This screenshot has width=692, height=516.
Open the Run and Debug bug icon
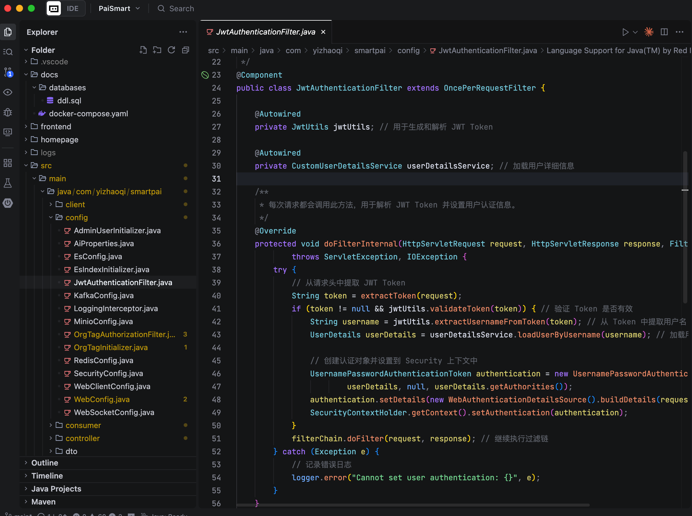click(8, 112)
